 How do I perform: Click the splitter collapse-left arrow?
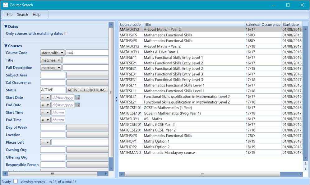coord(116,98)
